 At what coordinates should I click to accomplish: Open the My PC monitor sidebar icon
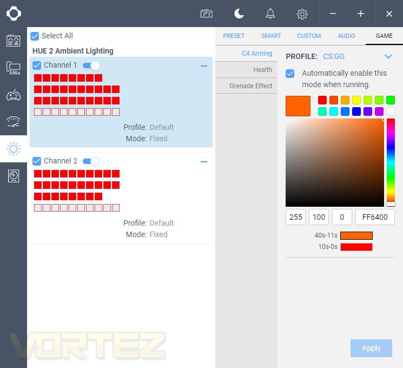(14, 68)
